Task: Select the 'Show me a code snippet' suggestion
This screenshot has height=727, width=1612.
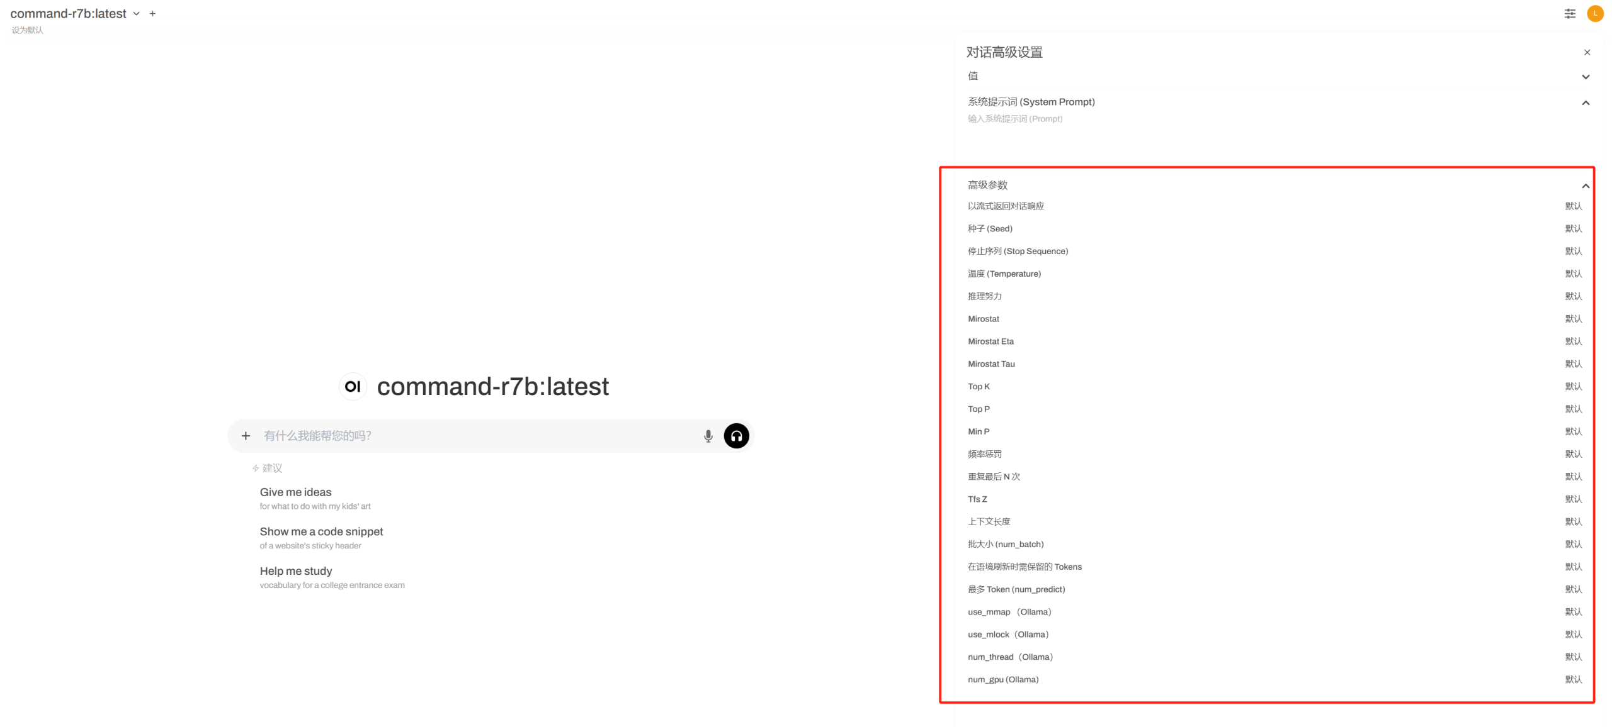Action: pos(321,532)
